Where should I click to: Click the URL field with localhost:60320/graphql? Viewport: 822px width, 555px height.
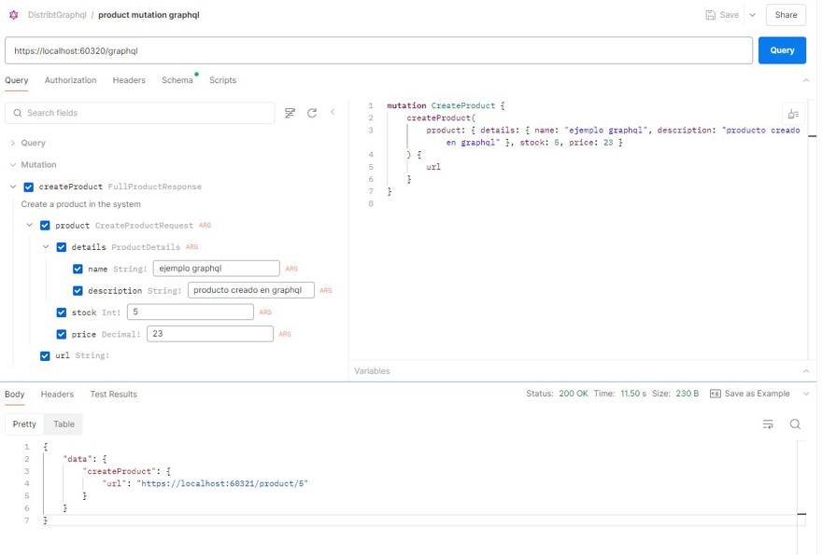click(x=378, y=50)
